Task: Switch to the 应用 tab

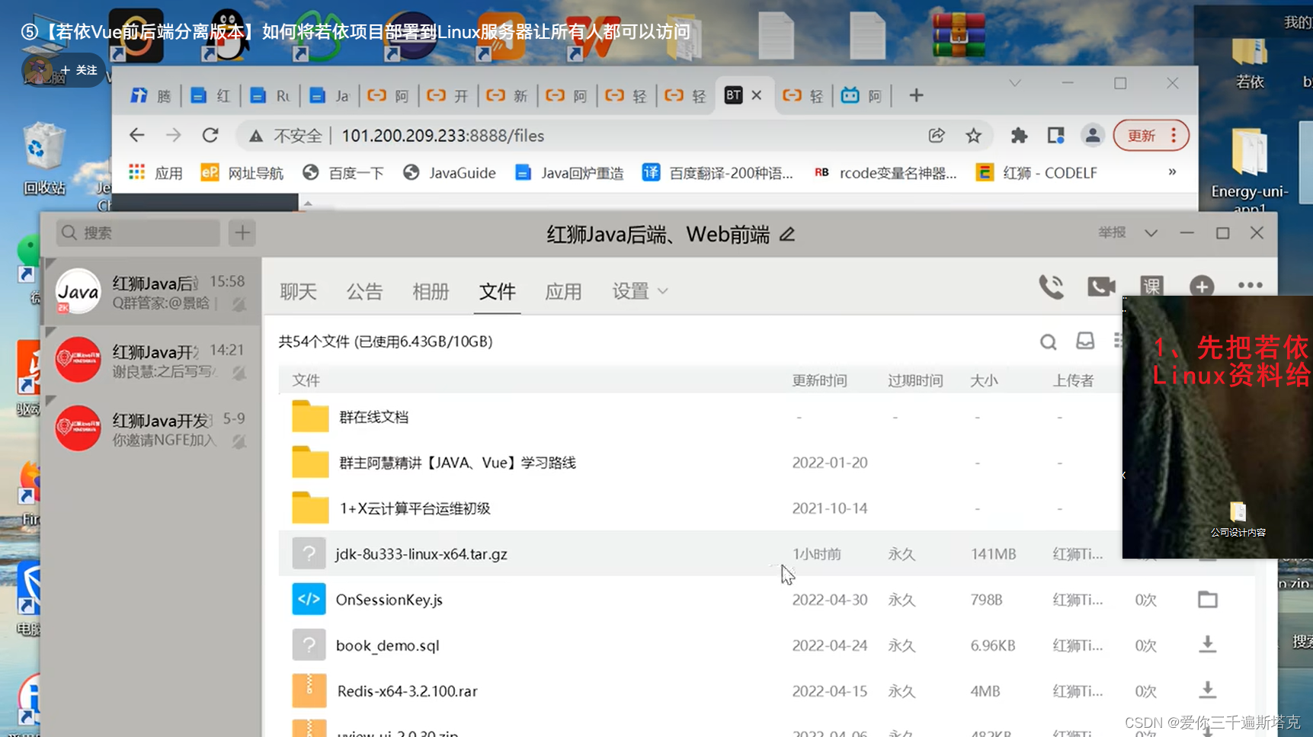Action: click(x=563, y=291)
